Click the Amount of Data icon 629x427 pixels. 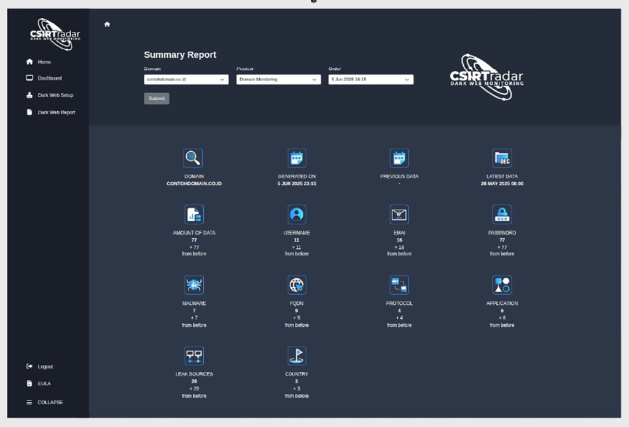tap(193, 214)
